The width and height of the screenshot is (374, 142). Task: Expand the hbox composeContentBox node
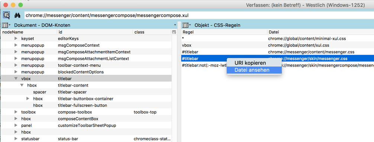[x=16, y=119]
